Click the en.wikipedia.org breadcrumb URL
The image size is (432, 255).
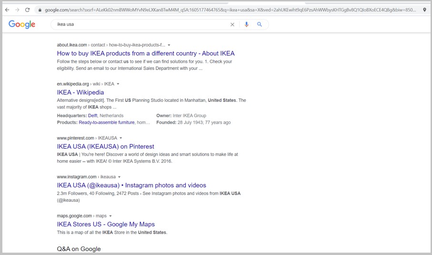(85, 84)
